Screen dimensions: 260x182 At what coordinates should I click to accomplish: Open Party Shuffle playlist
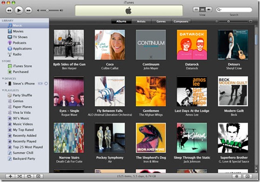click(x=24, y=95)
